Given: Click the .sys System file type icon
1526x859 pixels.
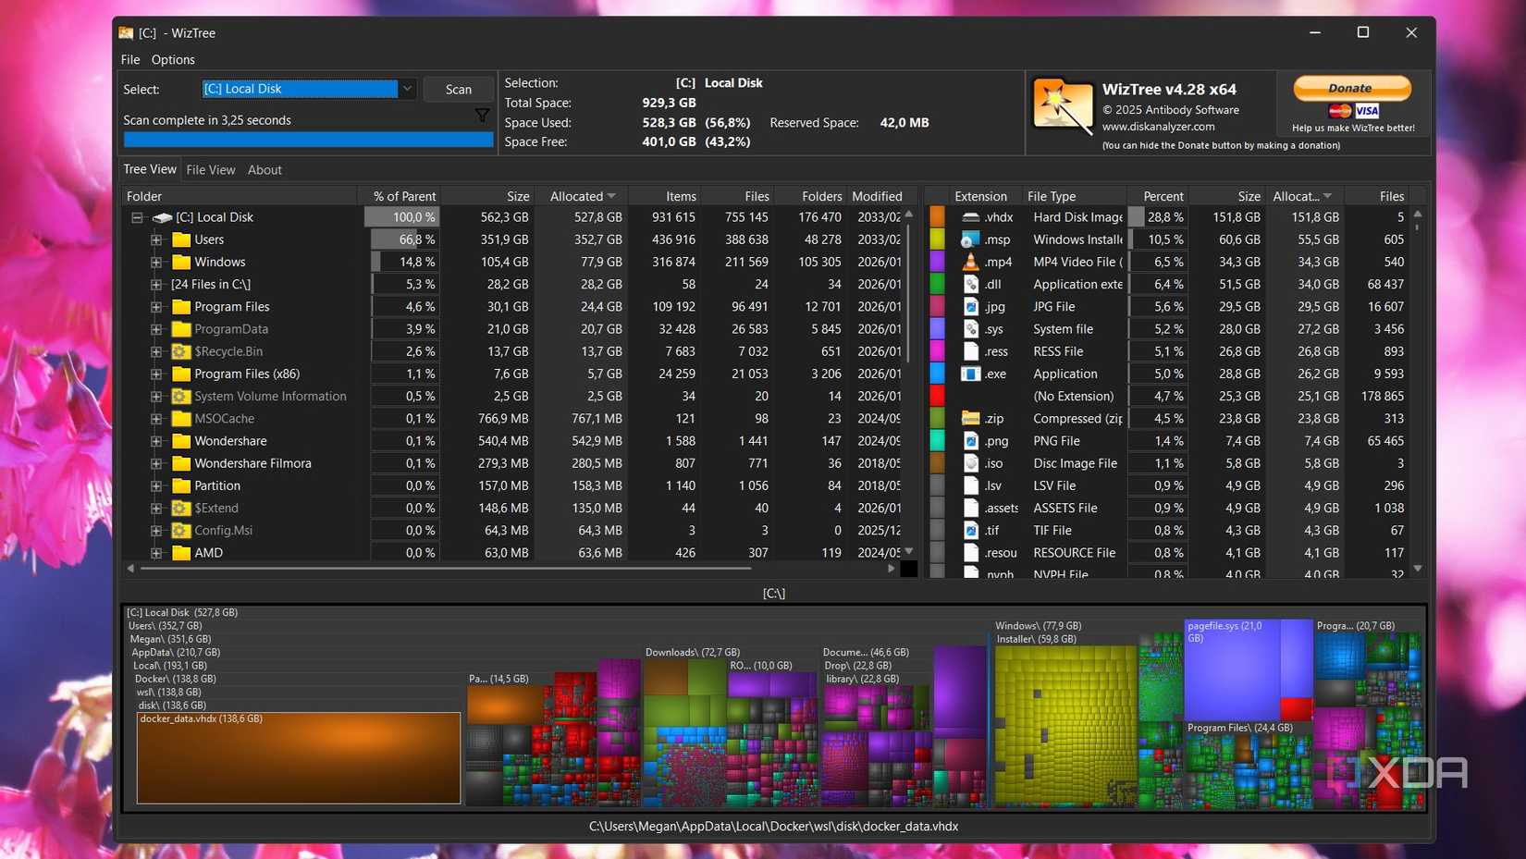Looking at the screenshot, I should (970, 328).
